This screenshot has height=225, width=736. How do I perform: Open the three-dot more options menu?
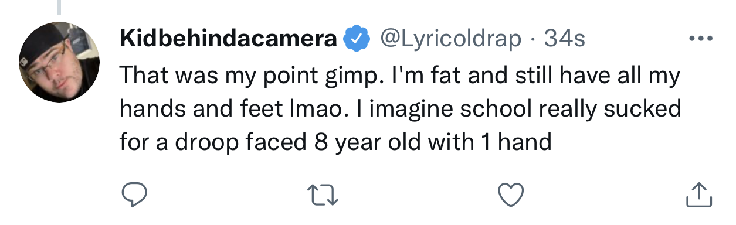[701, 39]
